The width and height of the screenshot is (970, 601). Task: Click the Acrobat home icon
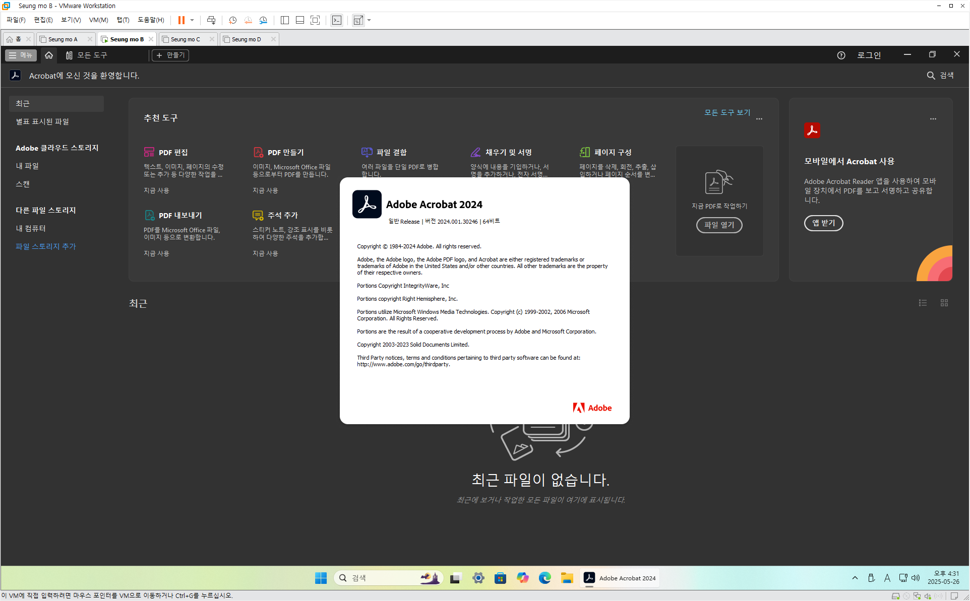click(x=49, y=55)
